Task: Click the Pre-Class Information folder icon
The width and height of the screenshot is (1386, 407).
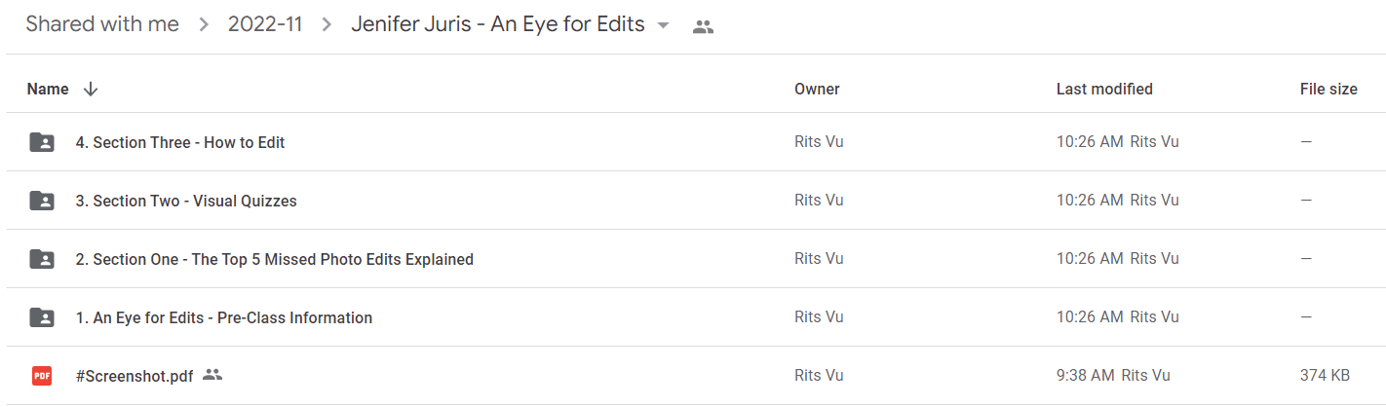Action: 42,317
